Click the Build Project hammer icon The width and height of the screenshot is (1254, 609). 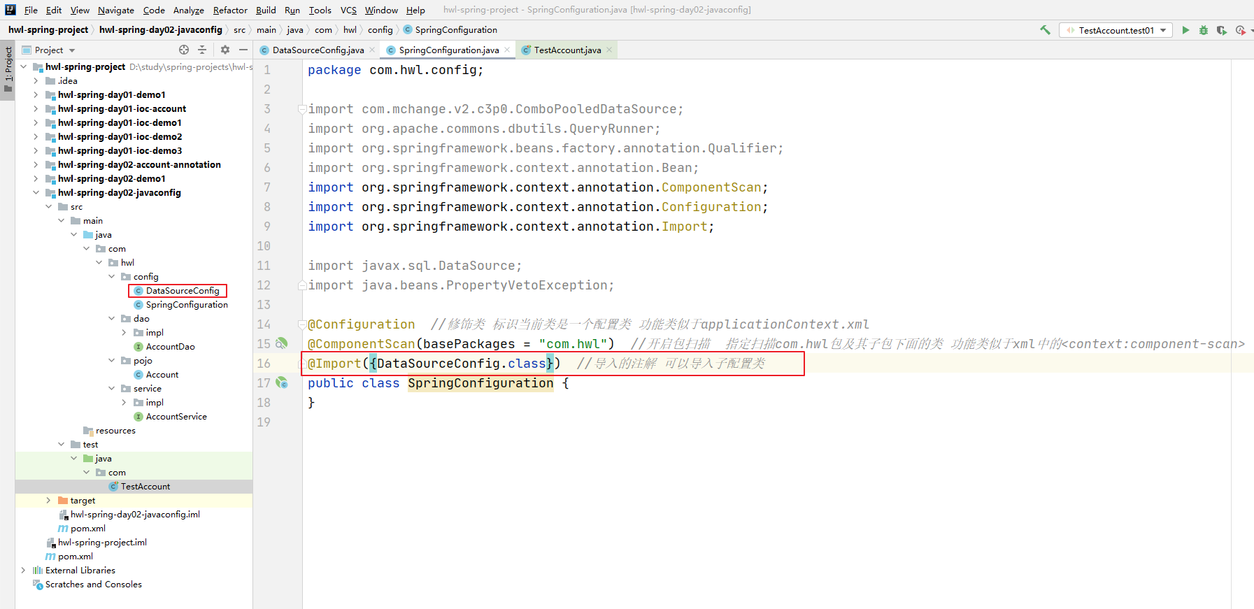[x=1045, y=30]
